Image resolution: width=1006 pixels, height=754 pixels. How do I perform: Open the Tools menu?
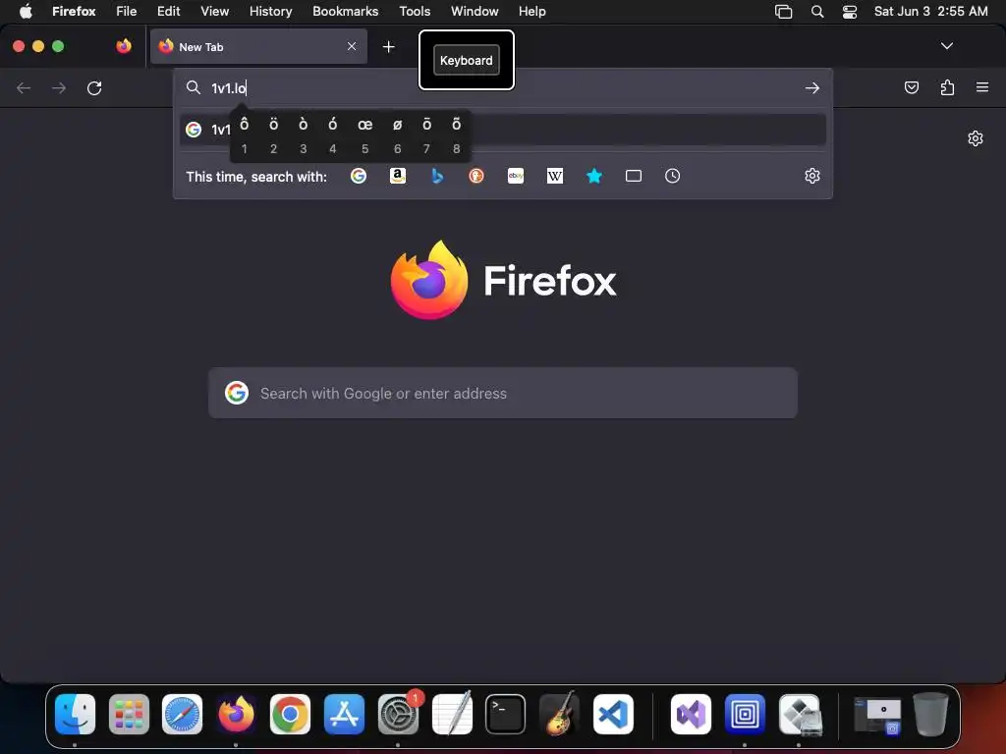pyautogui.click(x=415, y=11)
